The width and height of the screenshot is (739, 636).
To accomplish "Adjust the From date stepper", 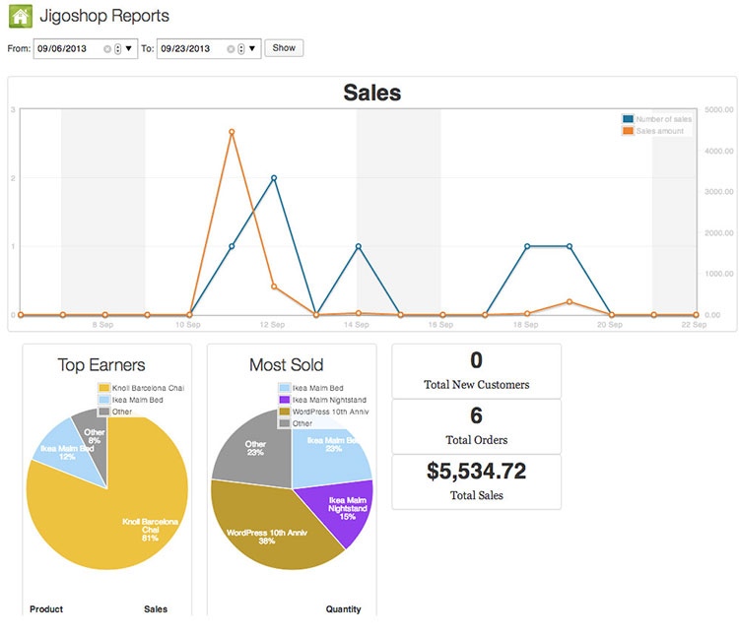I will click(x=118, y=49).
